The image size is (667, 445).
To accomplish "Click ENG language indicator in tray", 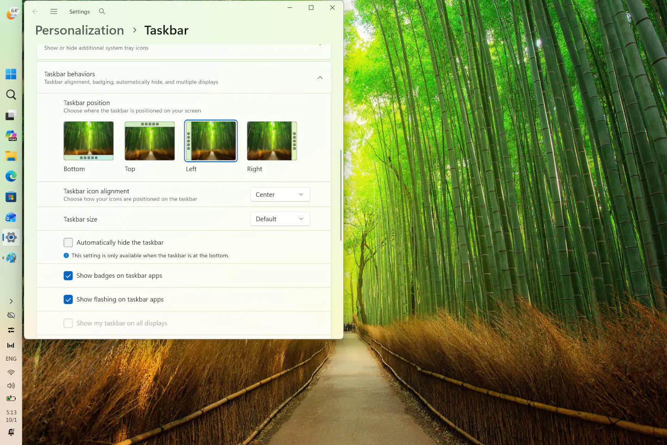I will tap(11, 359).
